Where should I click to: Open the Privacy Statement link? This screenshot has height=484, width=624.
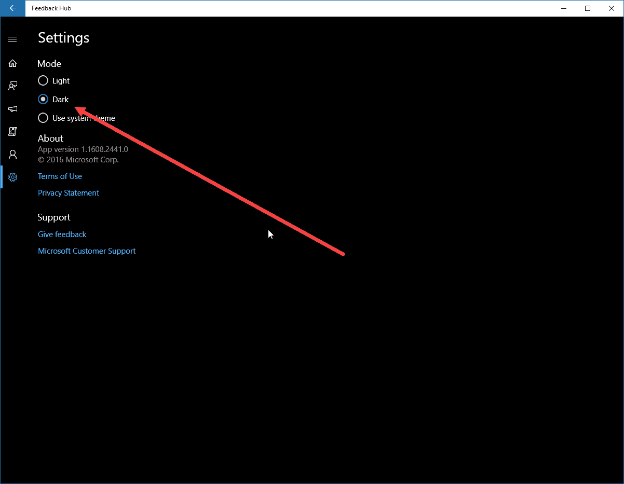pos(69,193)
